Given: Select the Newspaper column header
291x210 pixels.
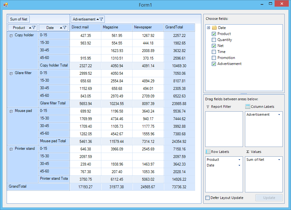Looking at the screenshot, I should tap(148, 27).
